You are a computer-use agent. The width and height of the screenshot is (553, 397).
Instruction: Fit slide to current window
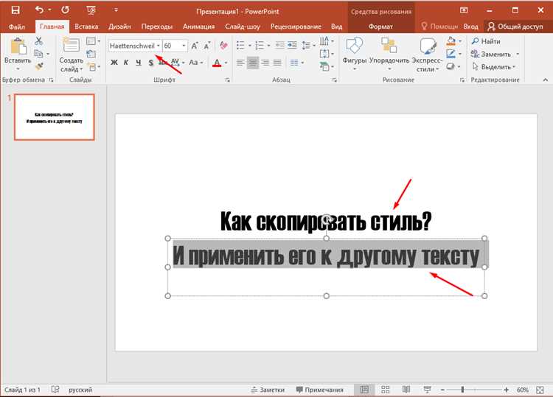pyautogui.click(x=540, y=390)
